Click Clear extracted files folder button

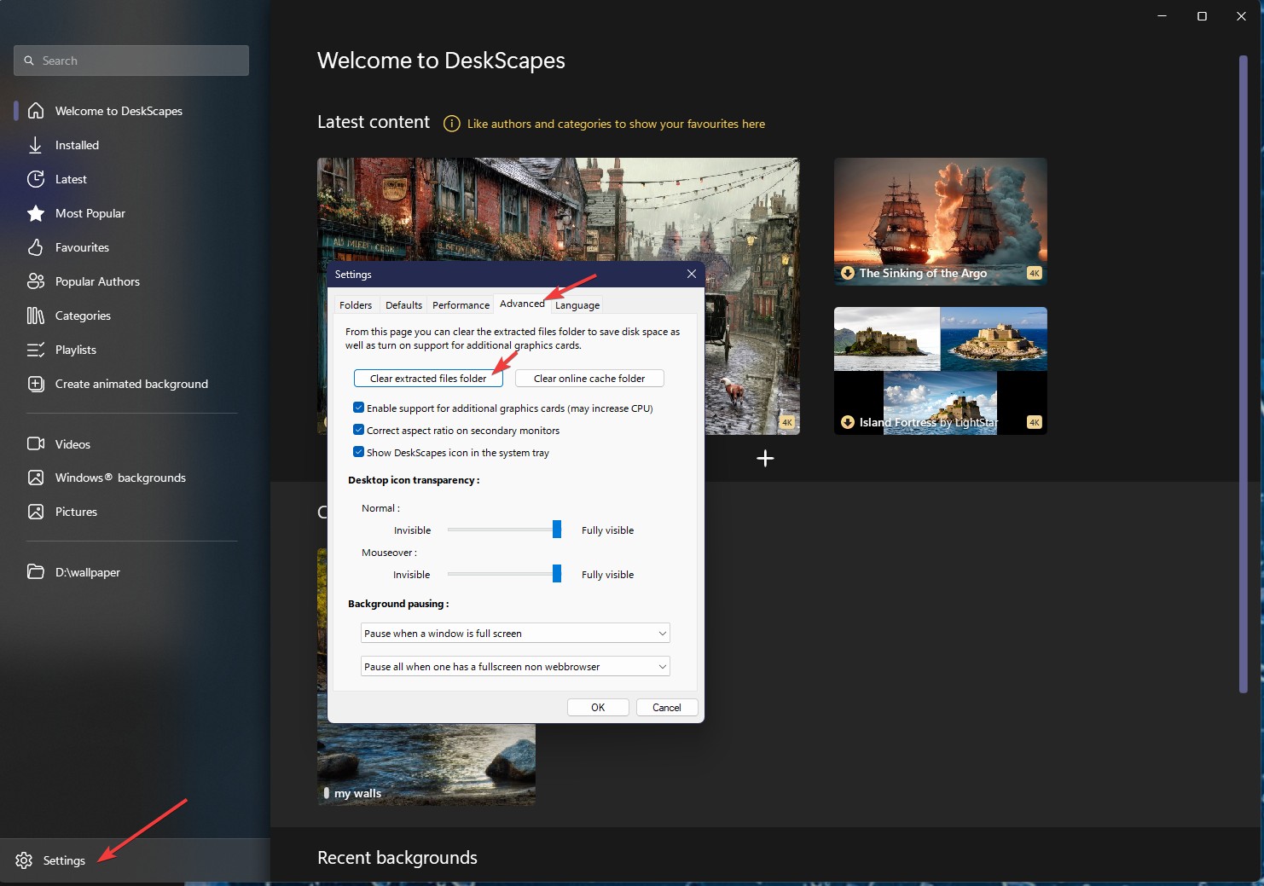pyautogui.click(x=428, y=379)
